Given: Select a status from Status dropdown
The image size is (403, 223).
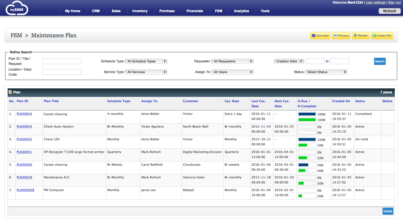Looking at the screenshot, I should point(326,72).
